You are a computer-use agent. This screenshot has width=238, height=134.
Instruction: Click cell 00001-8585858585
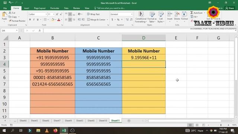[x=52, y=77]
